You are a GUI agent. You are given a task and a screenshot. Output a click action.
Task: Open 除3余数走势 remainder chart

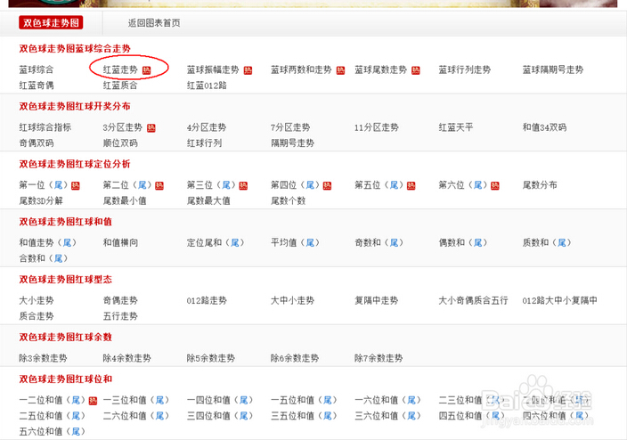pyautogui.click(x=43, y=358)
